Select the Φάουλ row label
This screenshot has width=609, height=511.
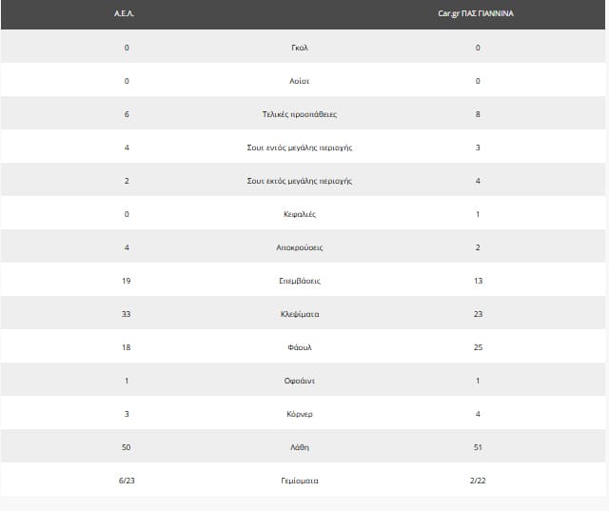click(x=300, y=347)
